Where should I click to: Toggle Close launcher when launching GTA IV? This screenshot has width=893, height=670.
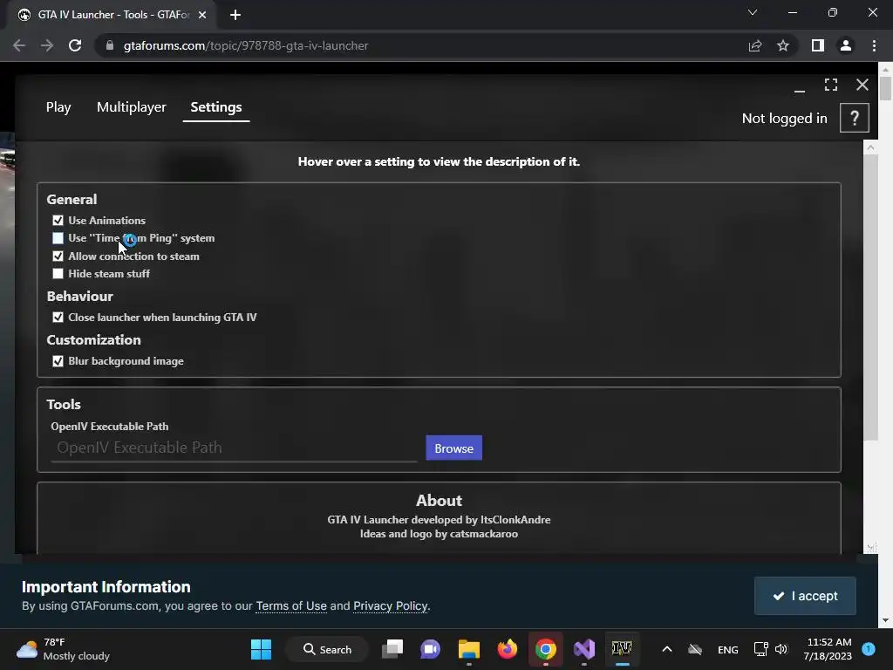pyautogui.click(x=58, y=318)
